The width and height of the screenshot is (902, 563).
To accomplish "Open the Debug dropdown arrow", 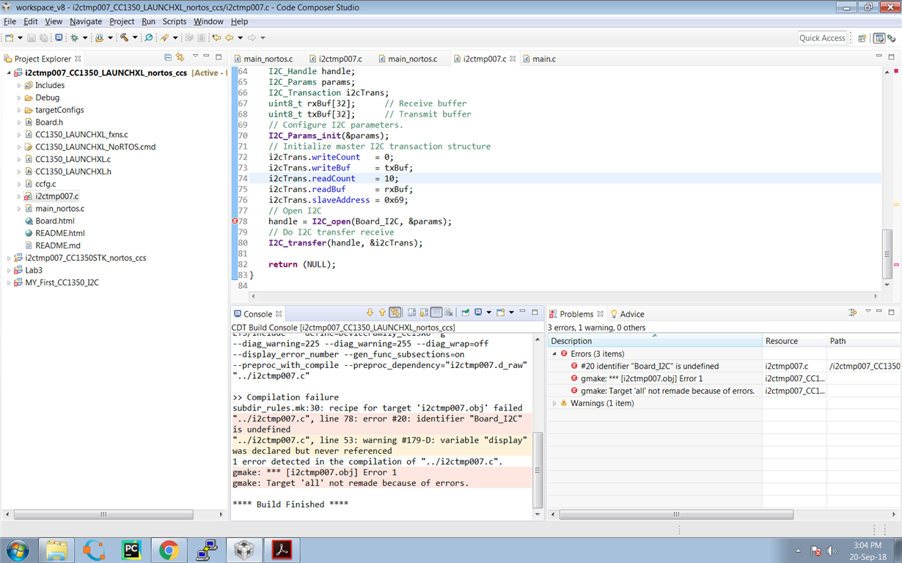I will coord(85,38).
